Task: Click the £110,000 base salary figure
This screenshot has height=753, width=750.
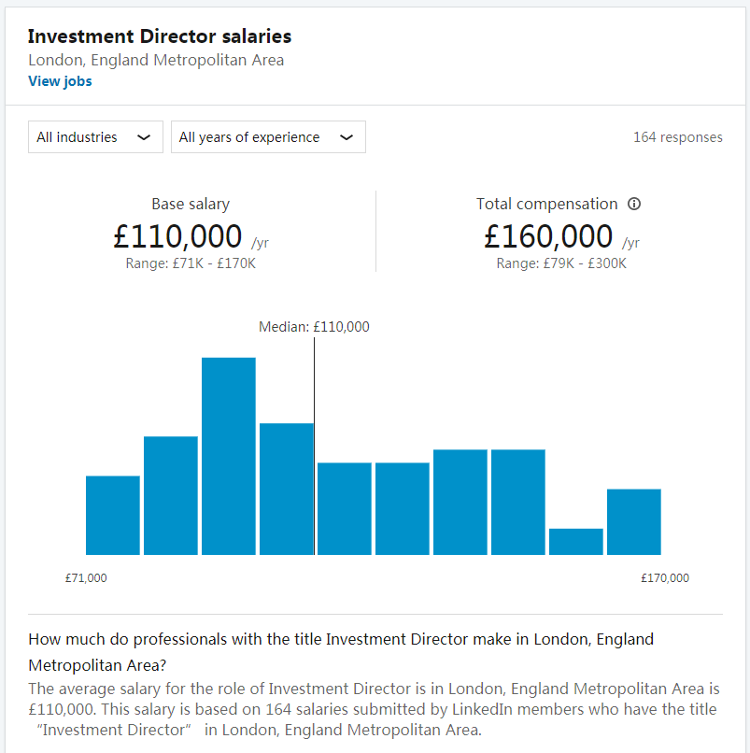Action: pyautogui.click(x=178, y=237)
